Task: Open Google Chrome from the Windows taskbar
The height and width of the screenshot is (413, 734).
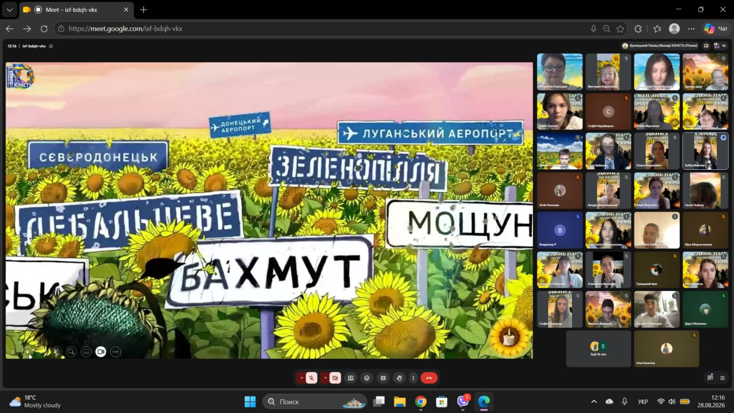Action: point(421,402)
